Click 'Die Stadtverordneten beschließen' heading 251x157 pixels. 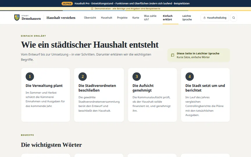click(97, 88)
